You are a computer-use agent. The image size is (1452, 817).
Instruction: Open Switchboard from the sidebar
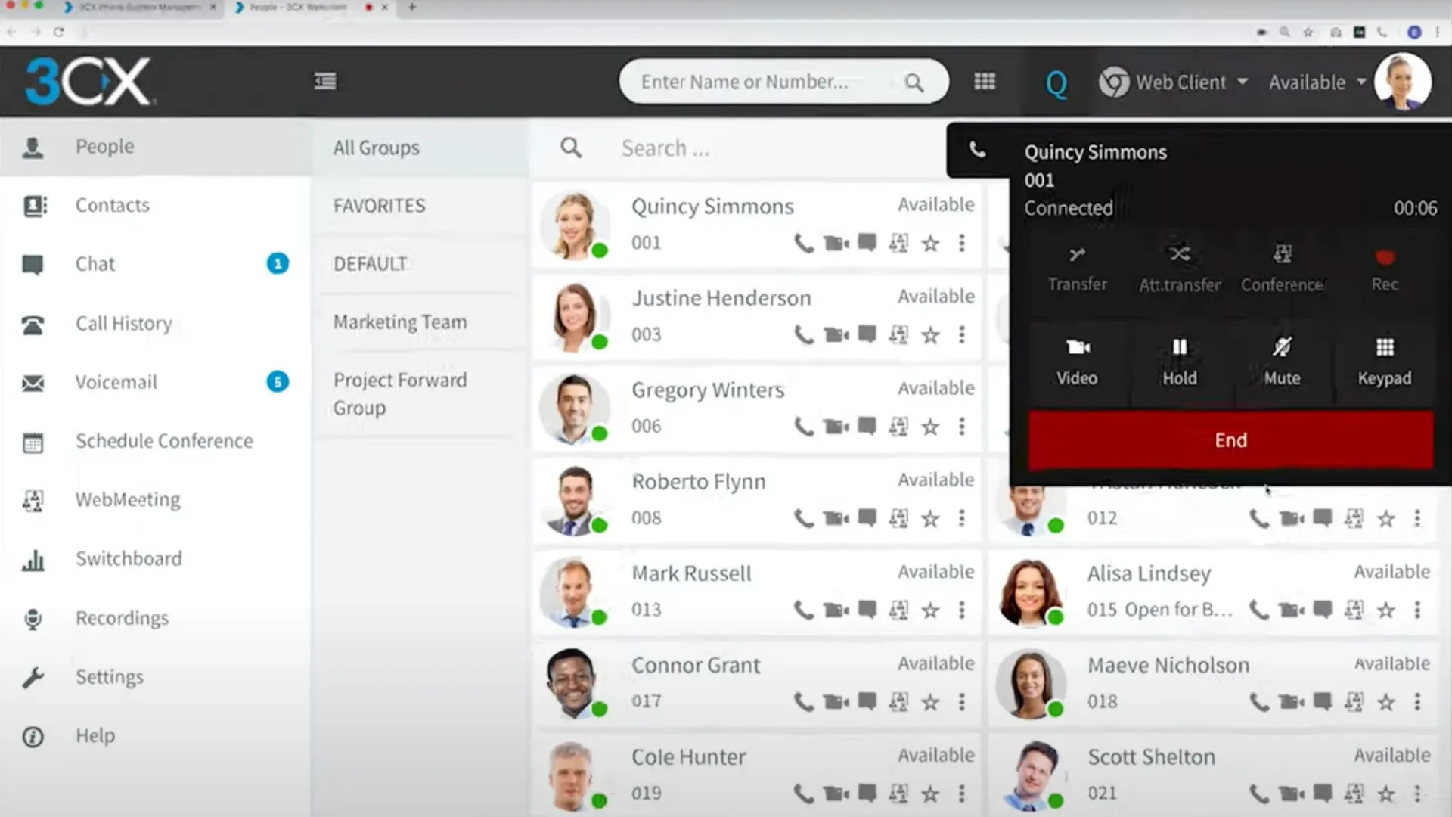(129, 558)
